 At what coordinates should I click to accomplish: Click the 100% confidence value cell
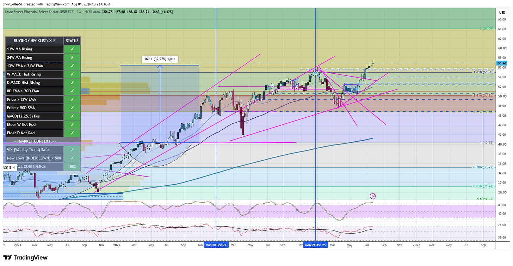point(72,166)
